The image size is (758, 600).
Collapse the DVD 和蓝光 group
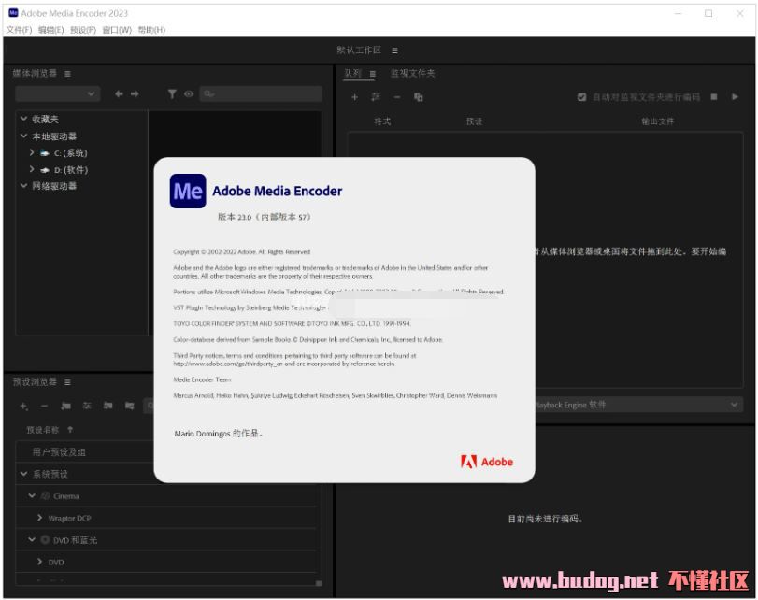pos(32,539)
